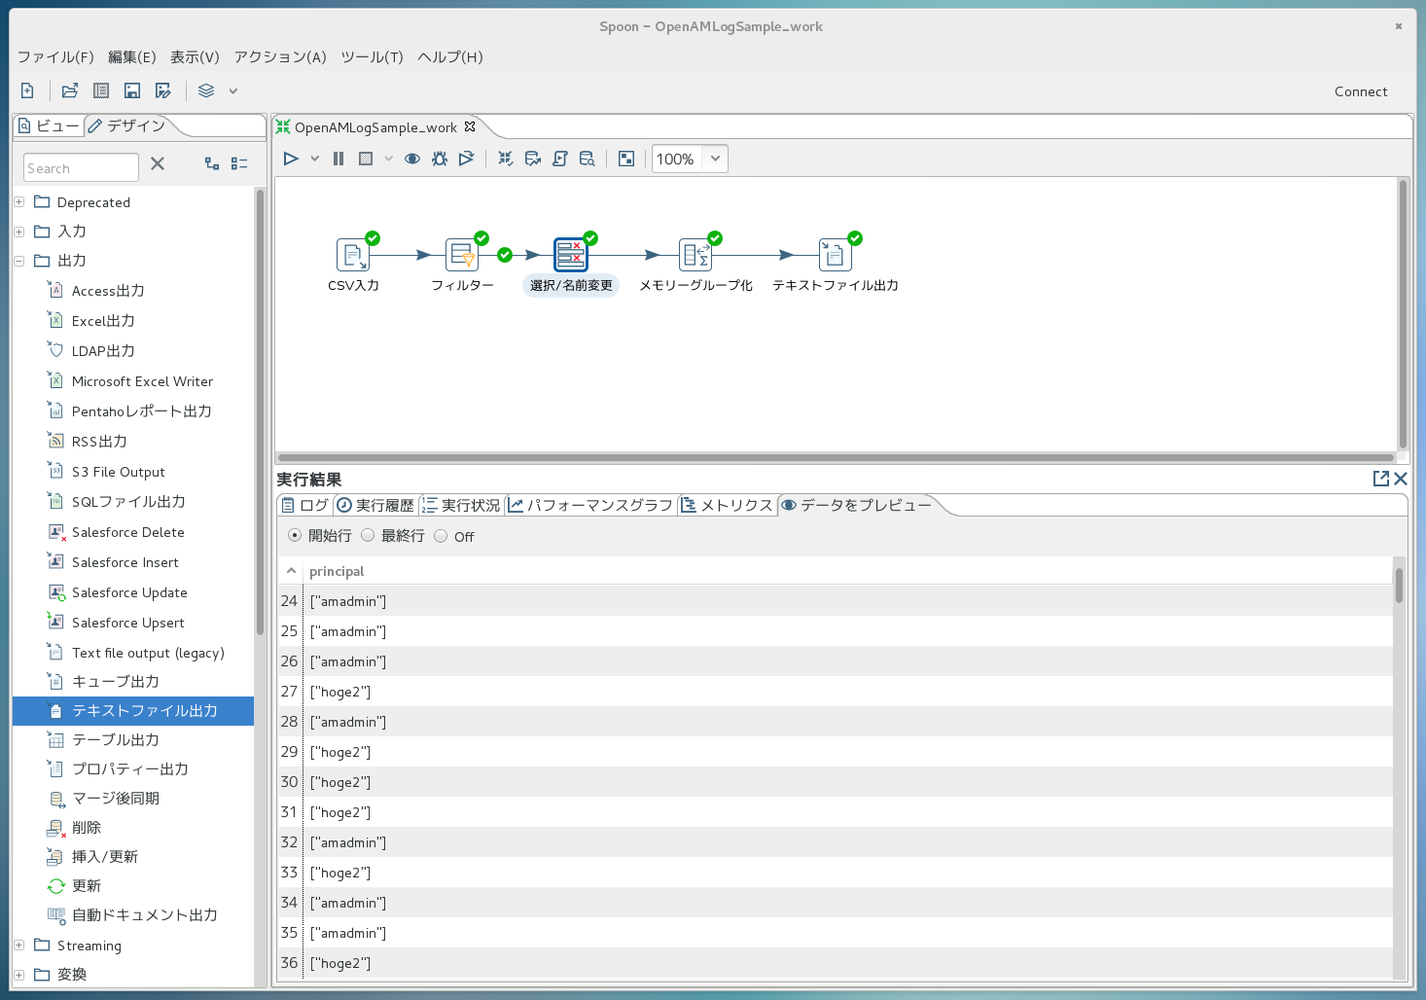Click the Perspectives layers icon
Image resolution: width=1426 pixels, height=1000 pixels.
(206, 90)
